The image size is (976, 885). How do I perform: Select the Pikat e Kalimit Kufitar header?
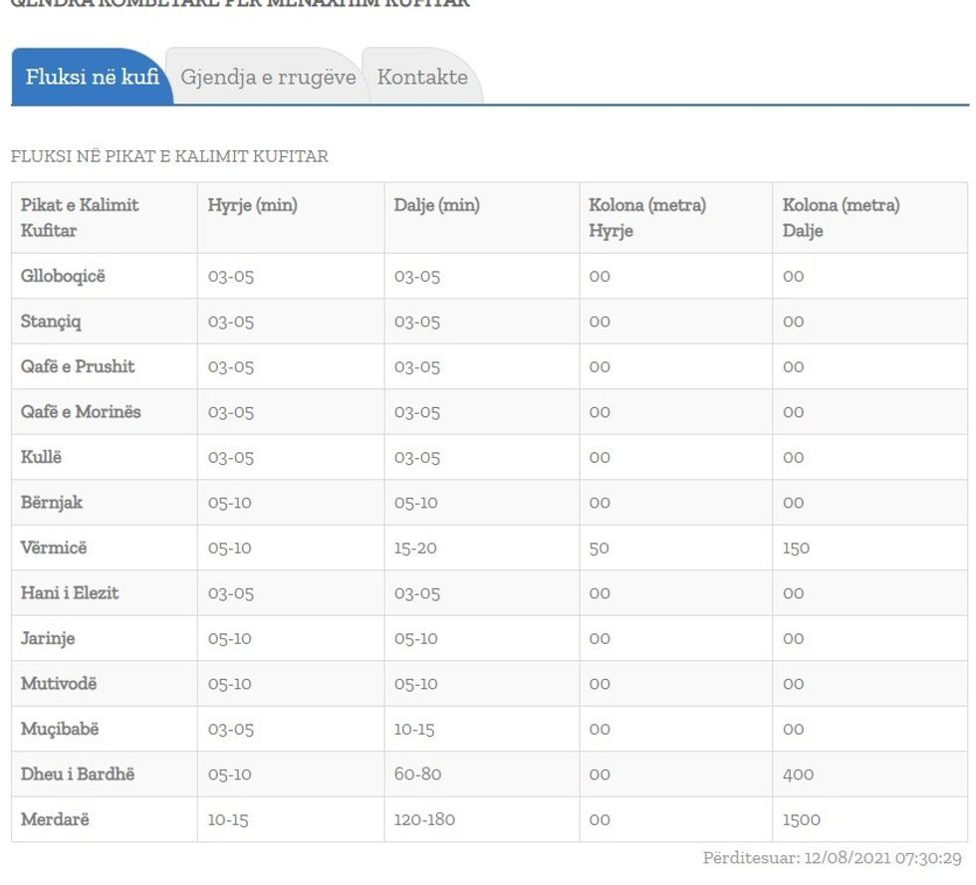pyautogui.click(x=80, y=218)
